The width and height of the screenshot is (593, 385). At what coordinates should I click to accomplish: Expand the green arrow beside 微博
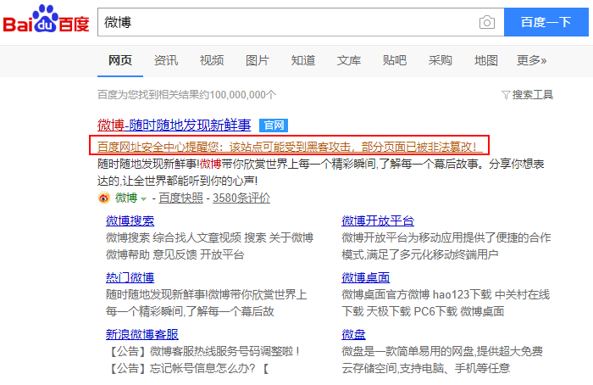click(x=143, y=198)
